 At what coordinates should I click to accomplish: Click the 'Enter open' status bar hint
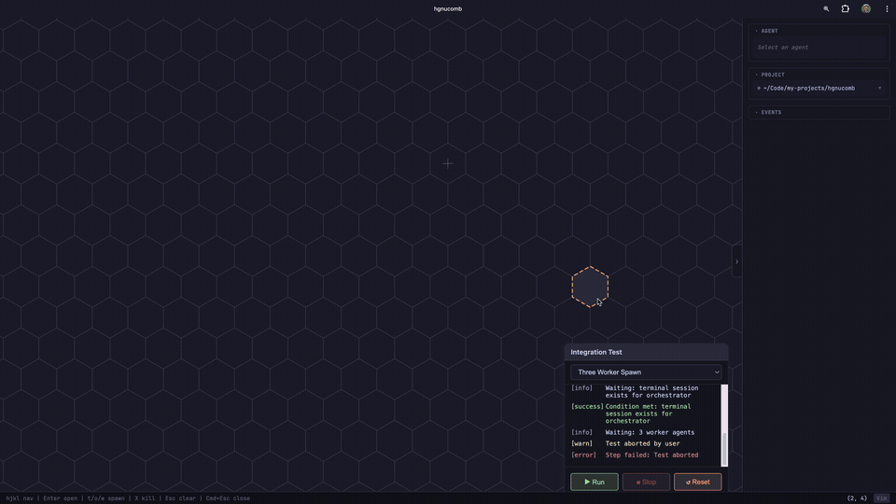[60, 498]
